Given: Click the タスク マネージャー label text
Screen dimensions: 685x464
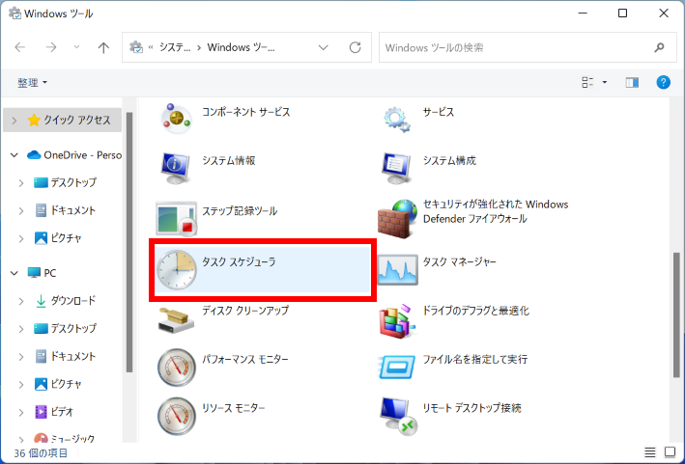Looking at the screenshot, I should coord(460,261).
